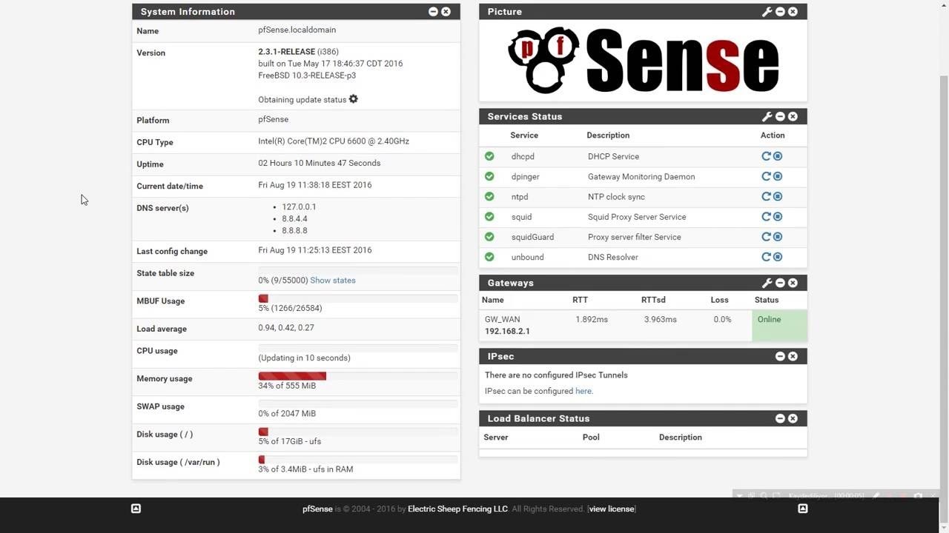949x533 pixels.
Task: Restart the squidGuard service
Action: tap(767, 236)
